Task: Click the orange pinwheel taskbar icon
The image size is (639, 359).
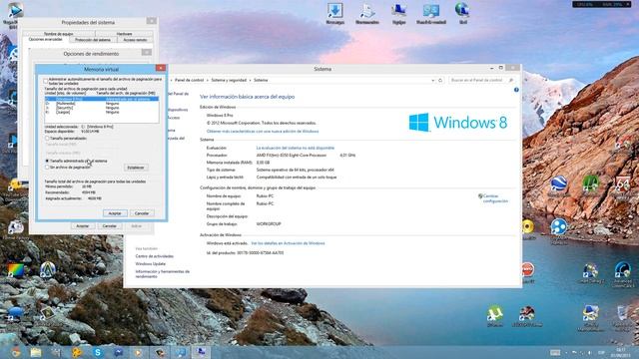Action: point(77,352)
